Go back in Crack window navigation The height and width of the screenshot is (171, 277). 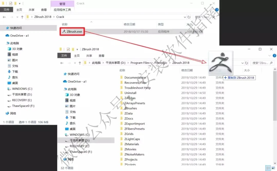(x=4, y=17)
